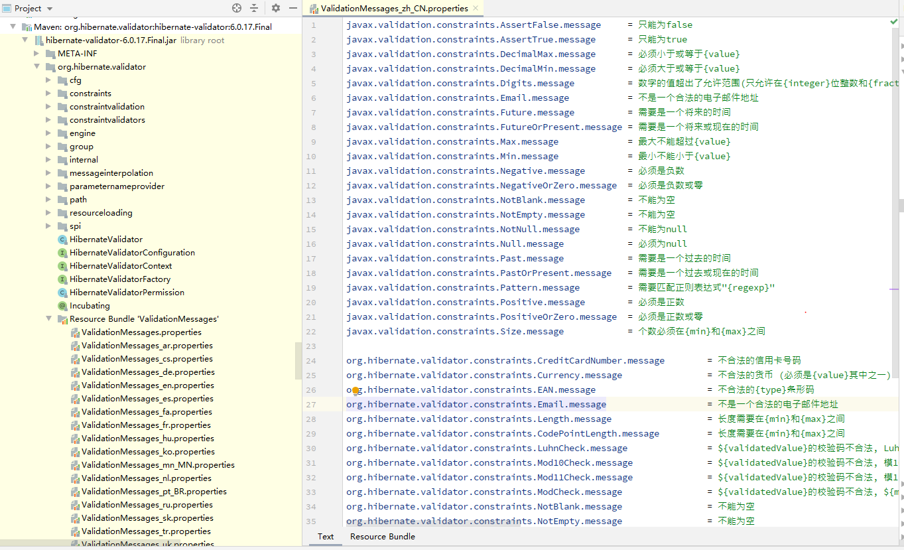Select ValidationMessages_es.properties in tree
904x550 pixels.
click(x=147, y=398)
